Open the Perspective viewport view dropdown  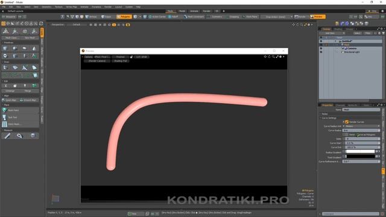(x=58, y=25)
